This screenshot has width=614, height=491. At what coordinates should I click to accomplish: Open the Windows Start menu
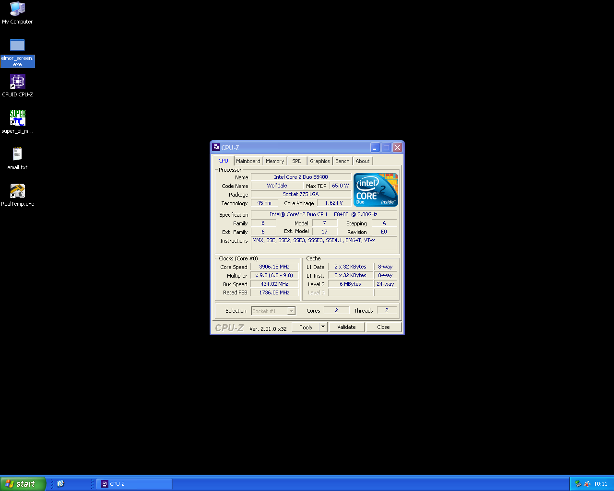point(23,484)
